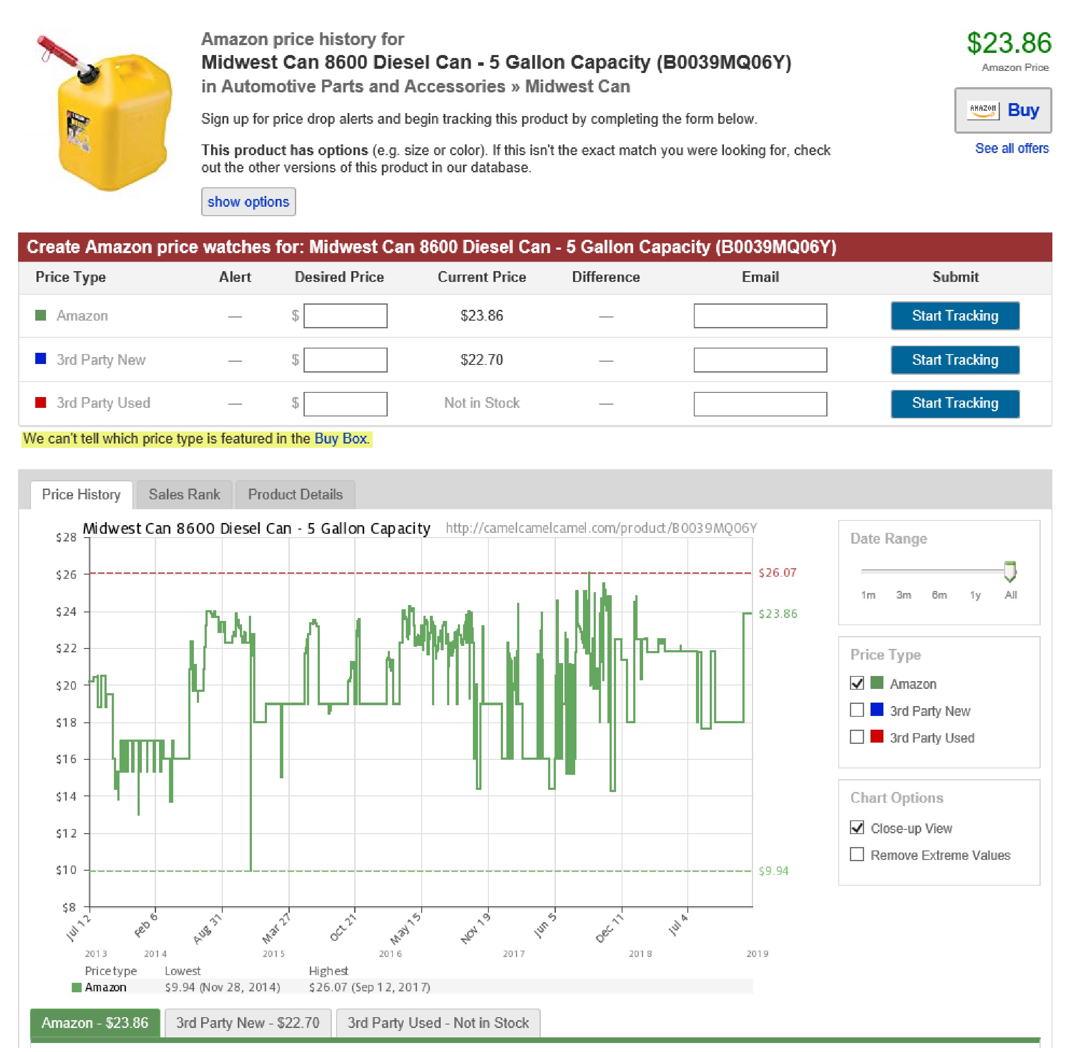1073x1052 pixels.
Task: Click Start Tracking for 3rd Party New
Action: (x=955, y=360)
